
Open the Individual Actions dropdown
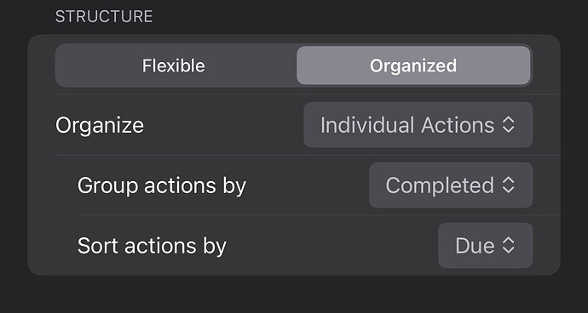(x=418, y=125)
